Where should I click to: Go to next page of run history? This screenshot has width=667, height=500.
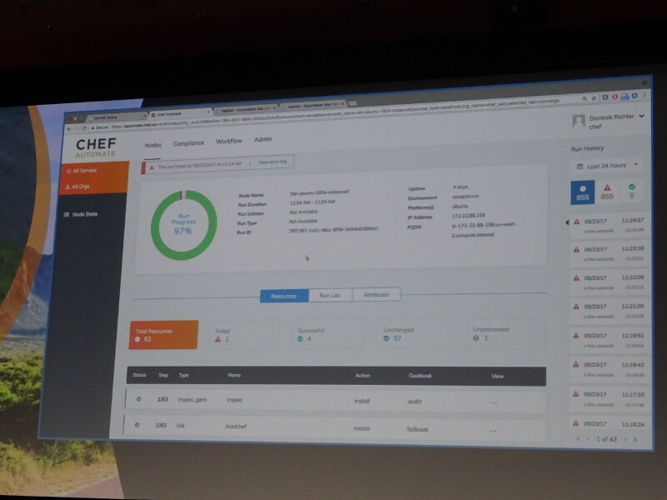click(x=625, y=439)
